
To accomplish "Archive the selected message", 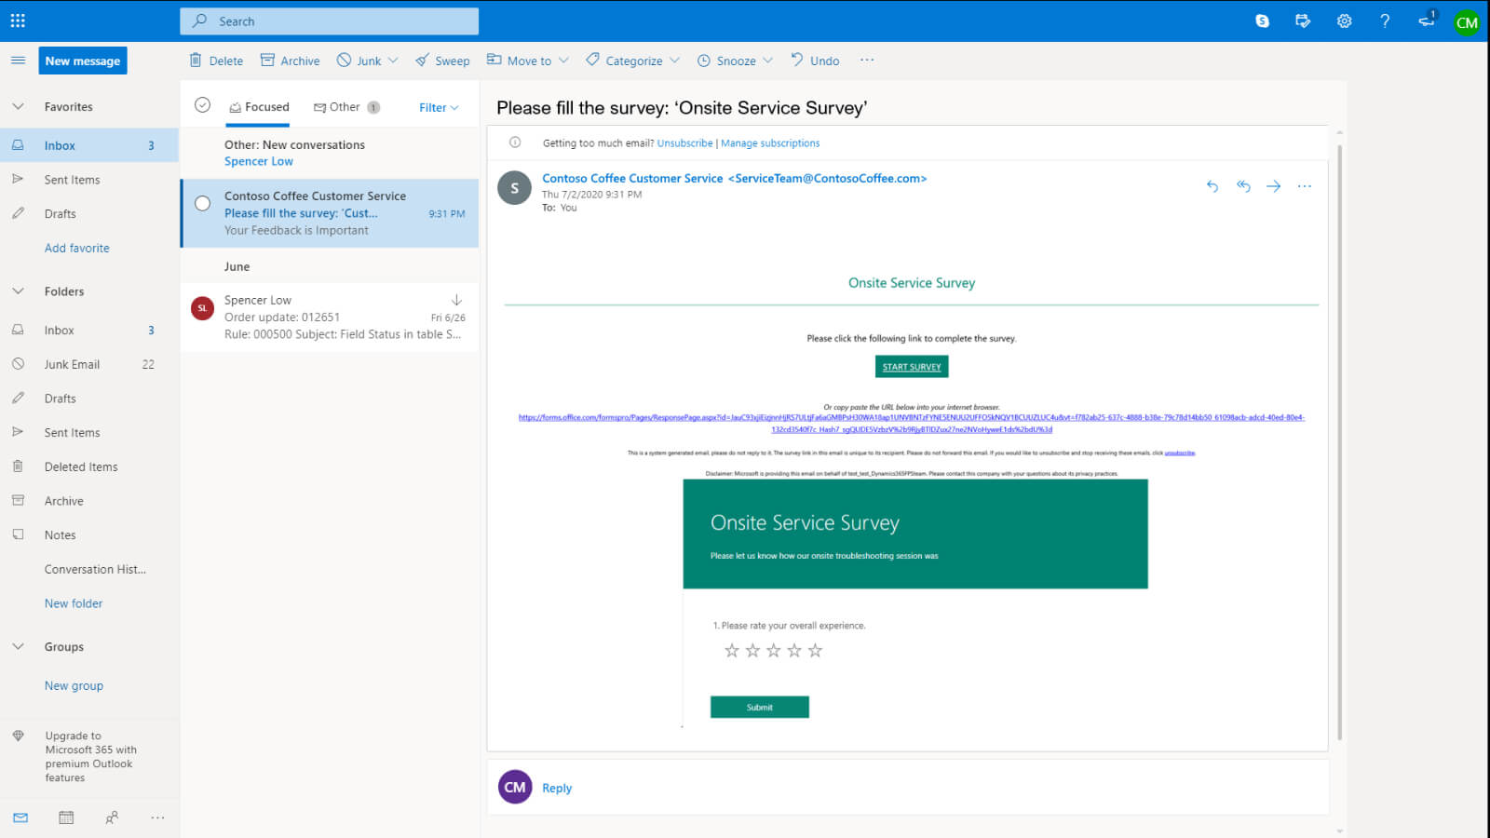I will [290, 61].
